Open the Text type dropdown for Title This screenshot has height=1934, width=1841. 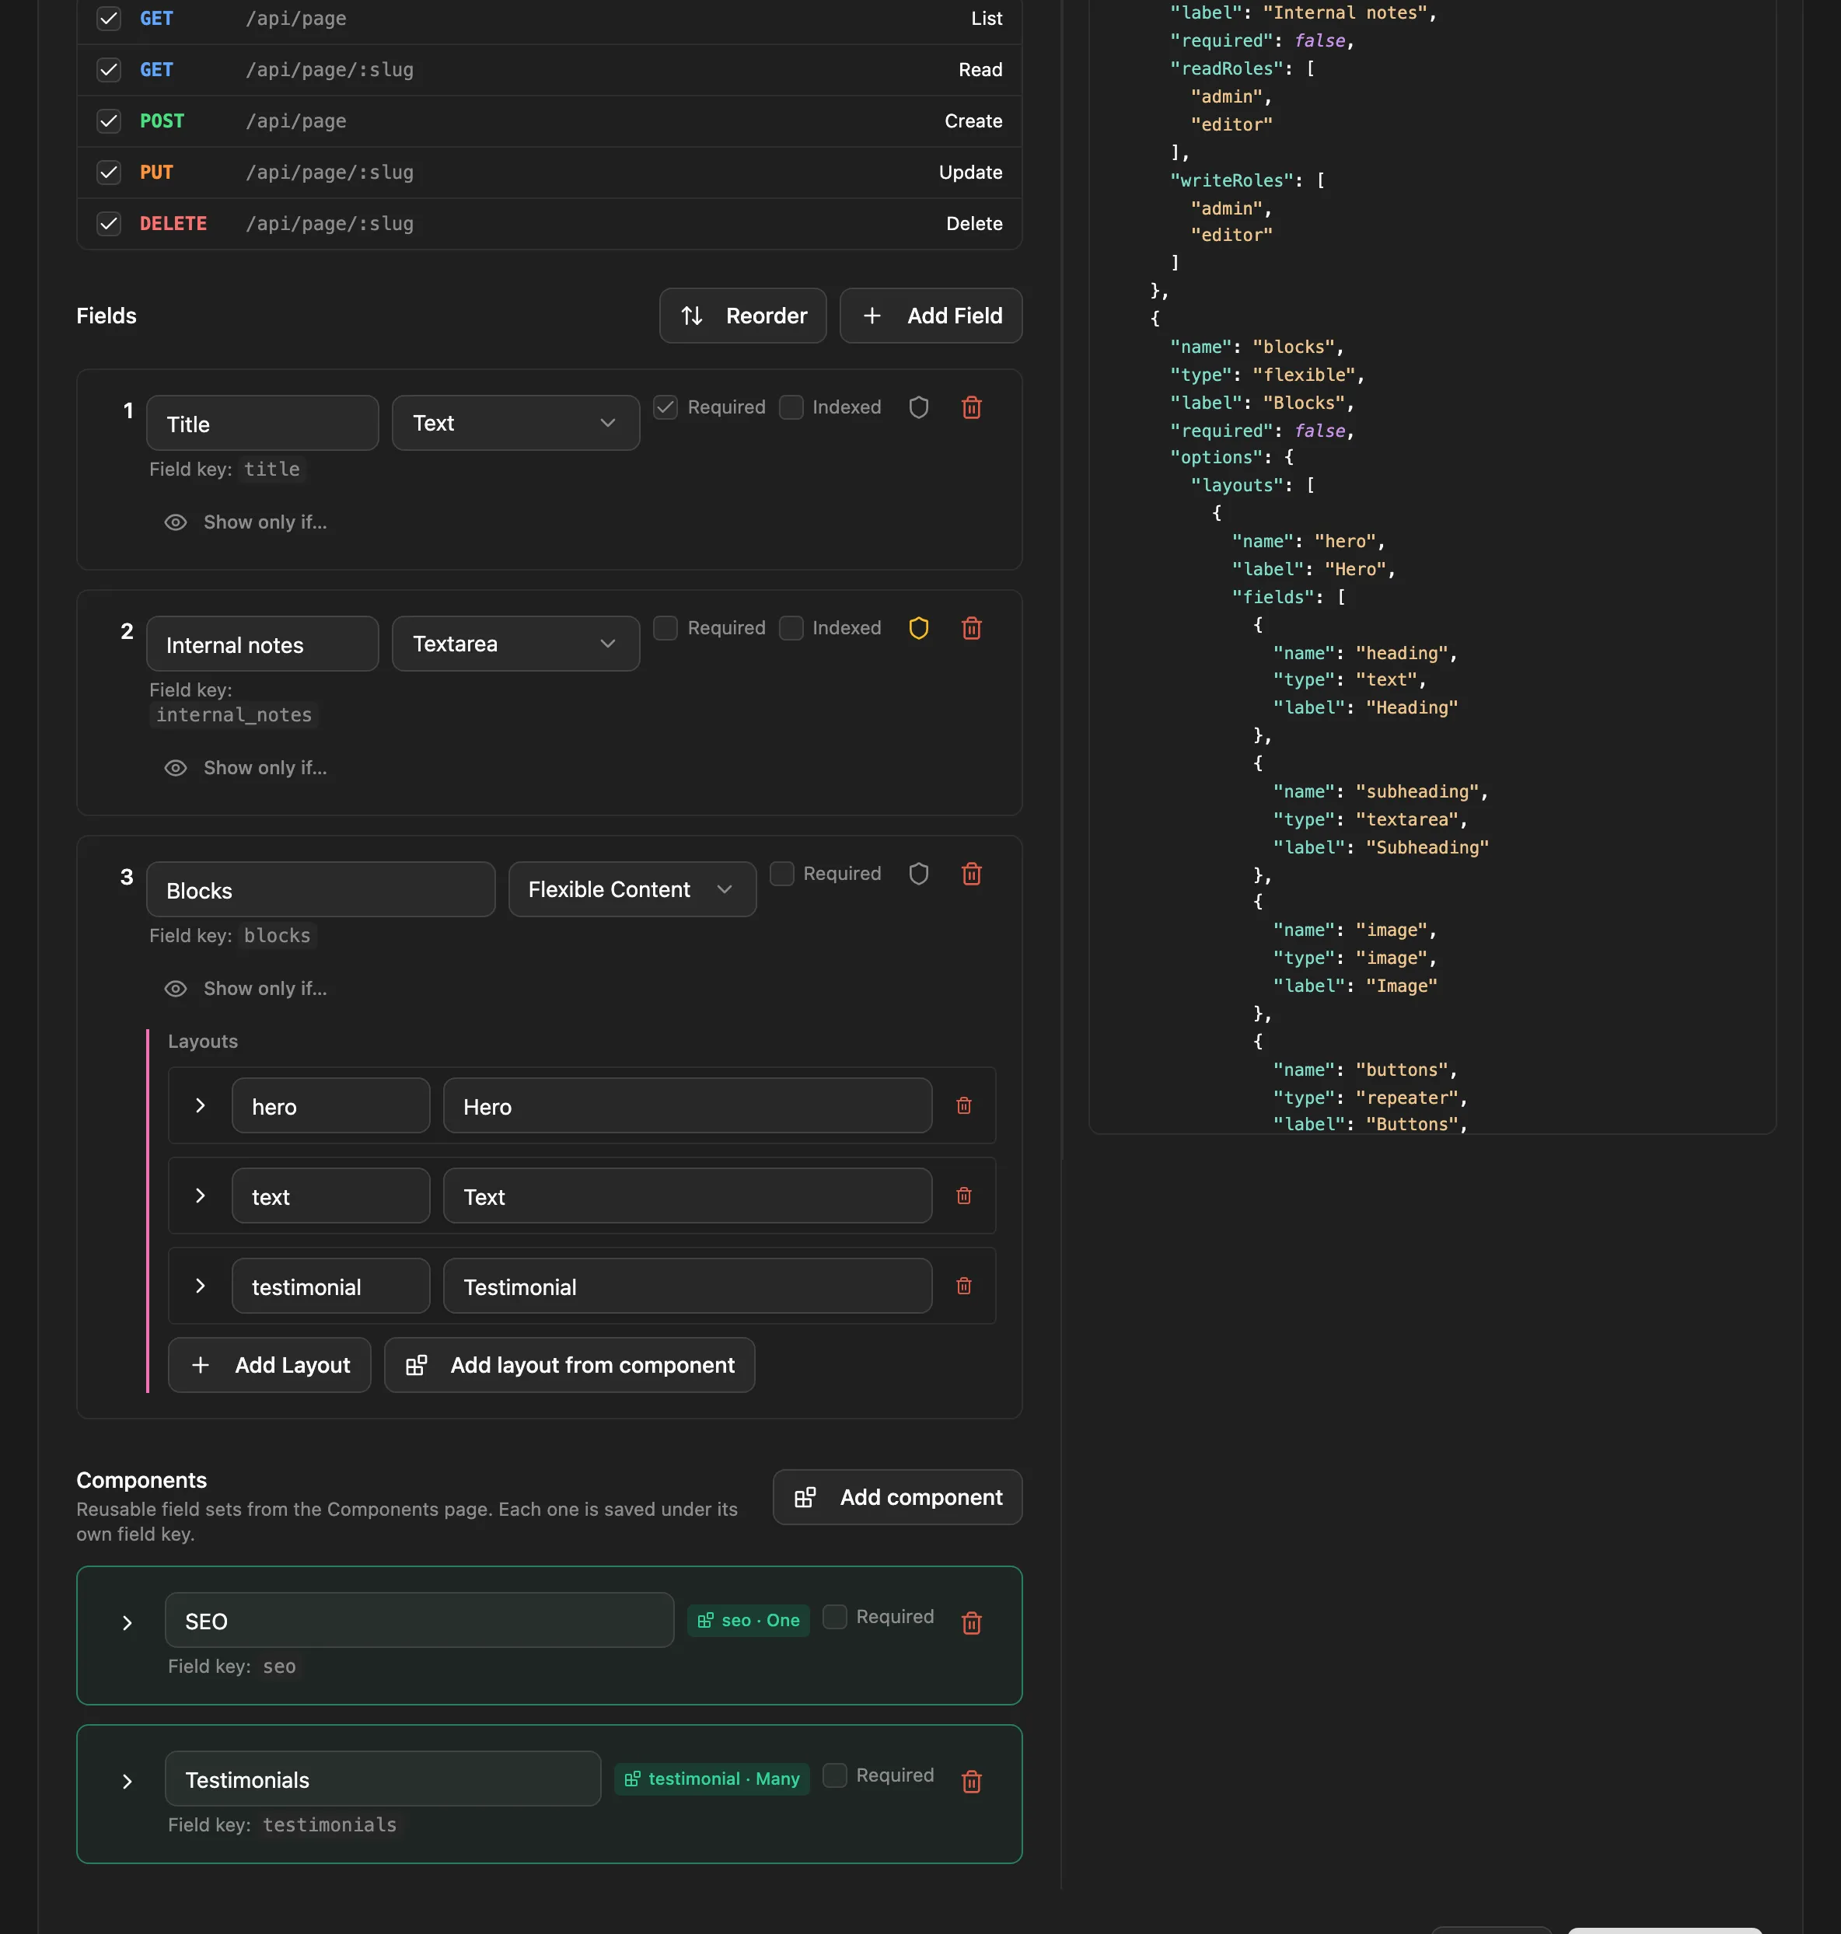click(515, 423)
